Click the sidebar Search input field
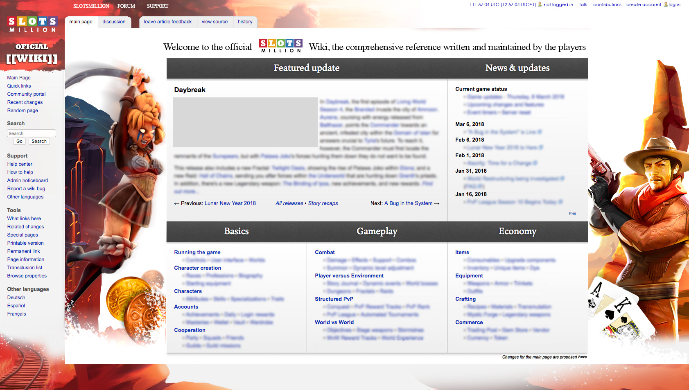The height and width of the screenshot is (390, 689). tap(32, 133)
